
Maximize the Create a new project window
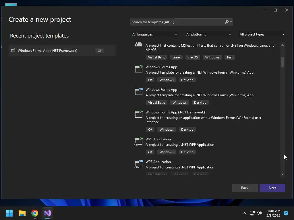275,10
